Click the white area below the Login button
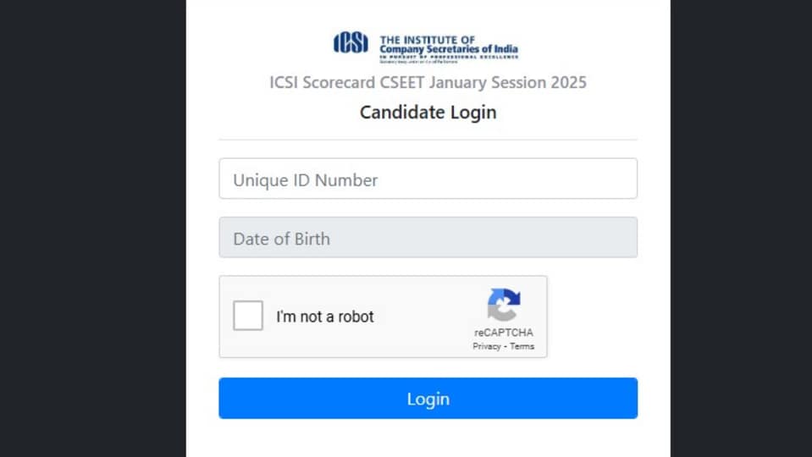812x457 pixels. (428, 438)
